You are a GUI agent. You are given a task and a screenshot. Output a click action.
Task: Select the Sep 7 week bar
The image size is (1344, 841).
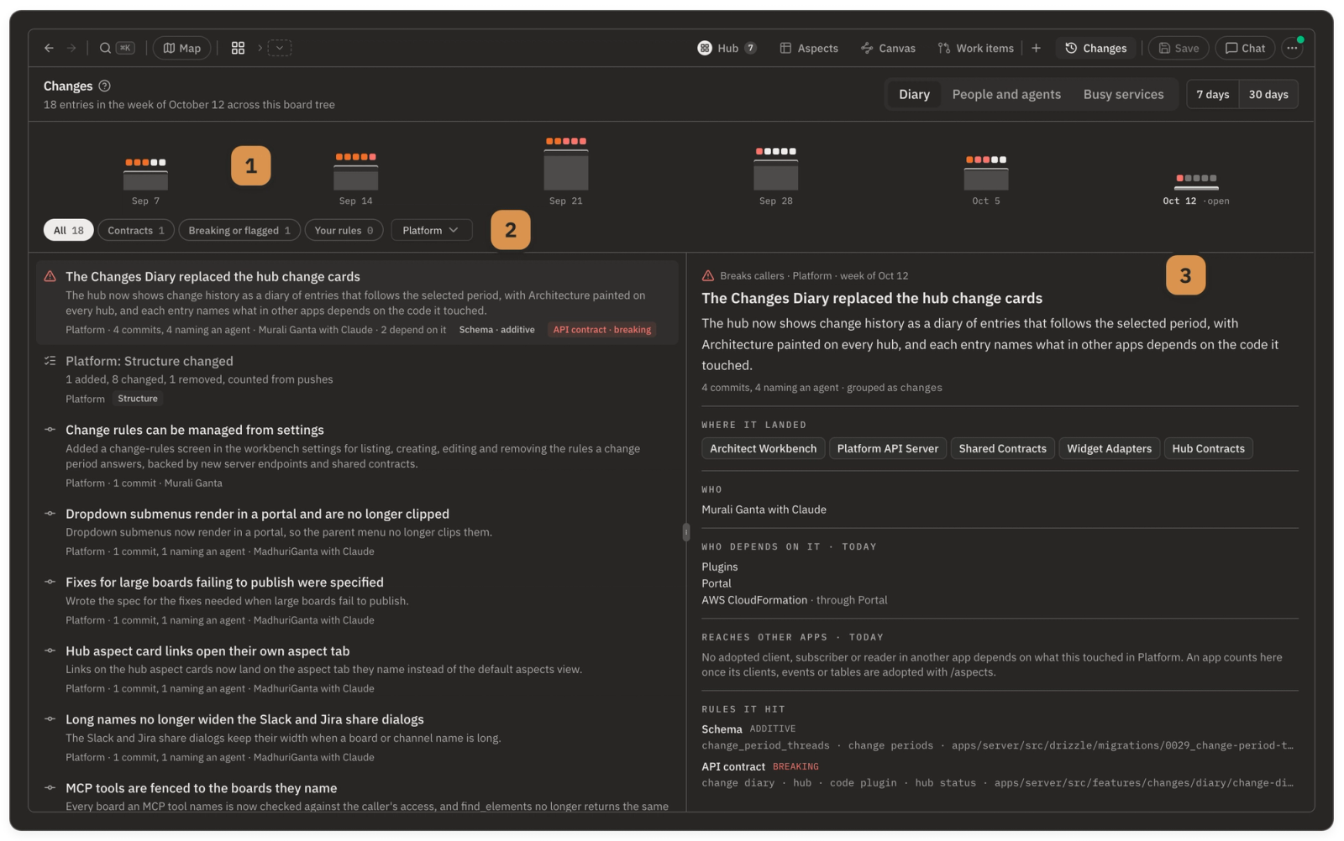145,180
